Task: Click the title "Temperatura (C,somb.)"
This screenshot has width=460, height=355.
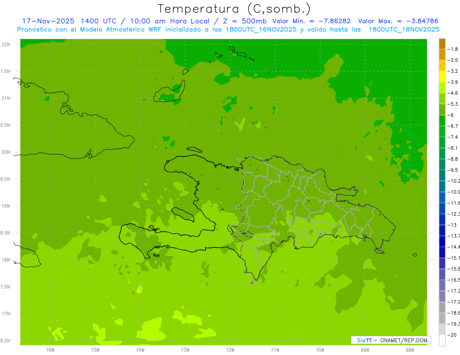Action: (x=234, y=9)
